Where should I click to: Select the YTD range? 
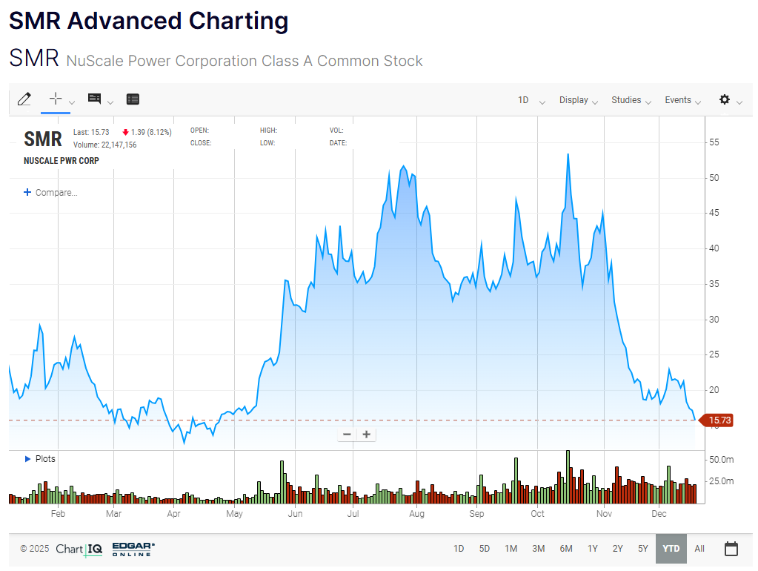[671, 549]
